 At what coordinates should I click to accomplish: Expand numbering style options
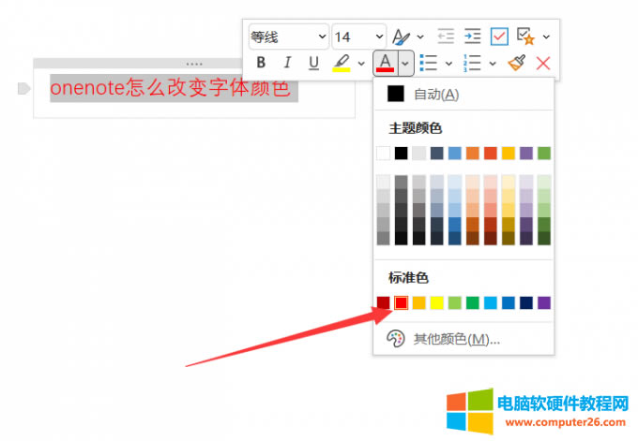[x=493, y=64]
